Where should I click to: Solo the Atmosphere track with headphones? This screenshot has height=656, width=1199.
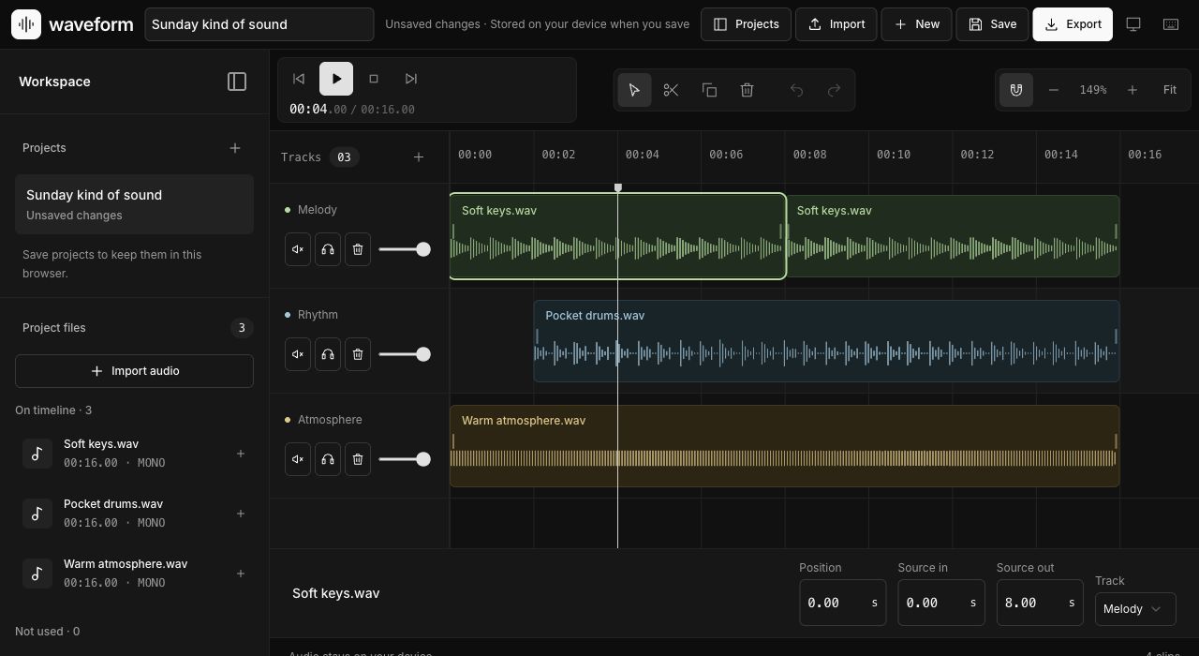(328, 459)
